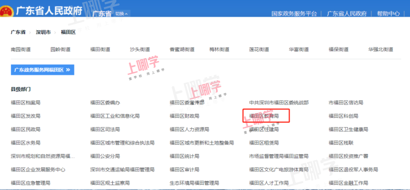Choose 福田街道 subdistrict

click(x=100, y=49)
